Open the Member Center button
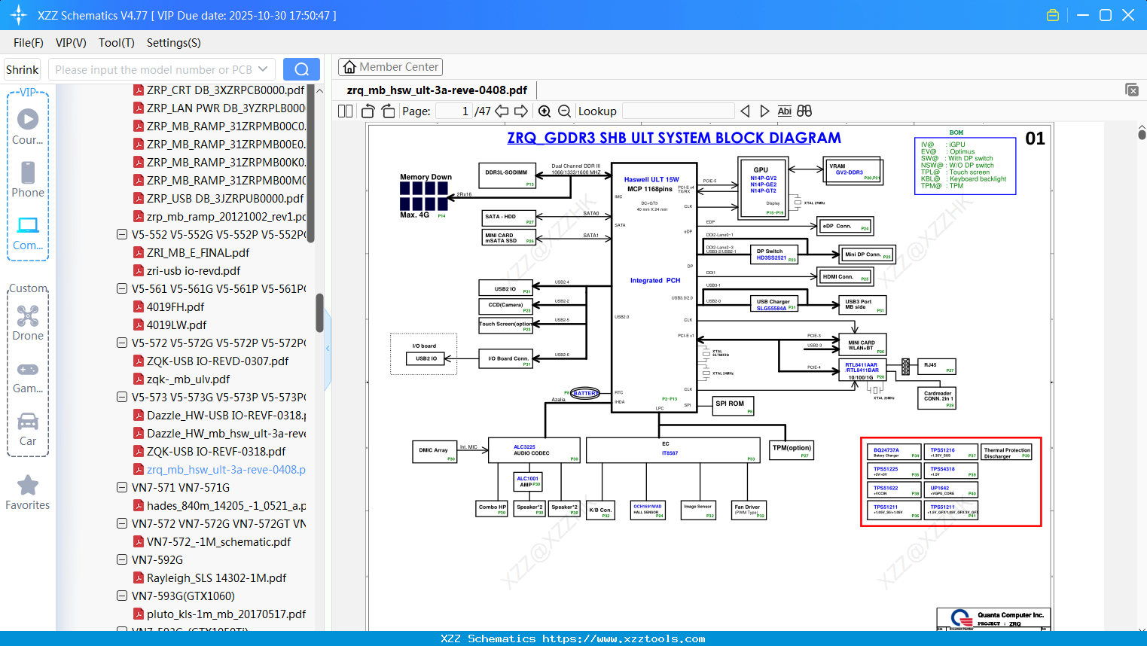Image resolution: width=1147 pixels, height=646 pixels. point(390,67)
